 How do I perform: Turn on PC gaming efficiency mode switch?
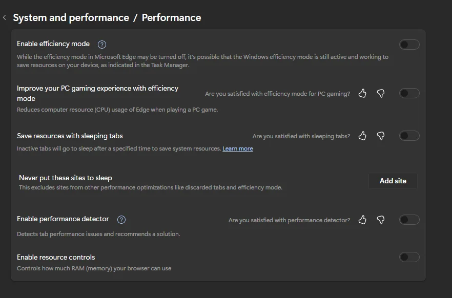(x=409, y=93)
